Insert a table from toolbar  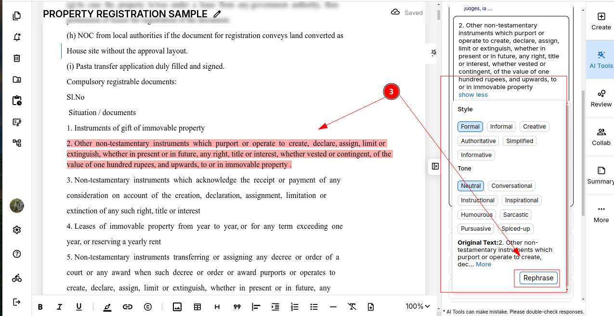pyautogui.click(x=197, y=307)
